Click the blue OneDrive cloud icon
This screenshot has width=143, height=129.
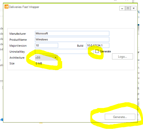pos(2,120)
